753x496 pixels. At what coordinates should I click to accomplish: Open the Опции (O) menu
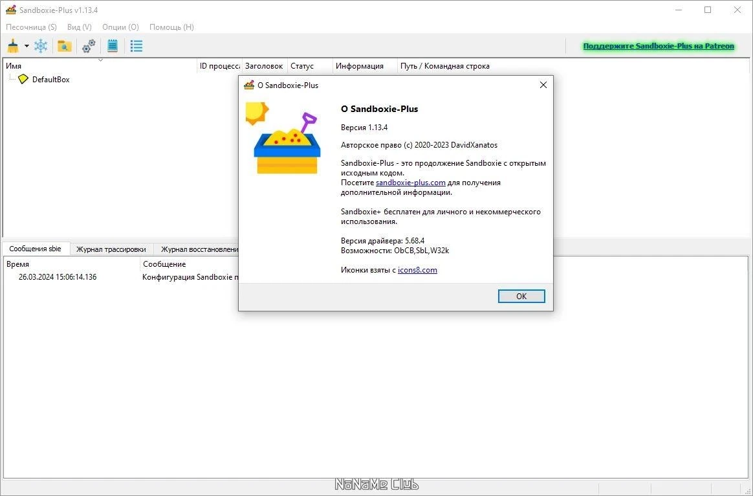120,27
